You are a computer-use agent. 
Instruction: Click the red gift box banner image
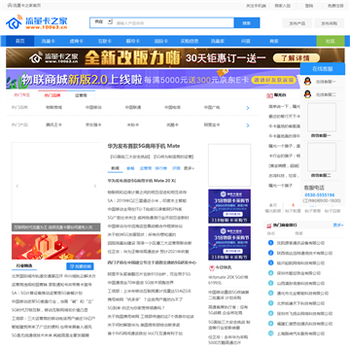point(56,247)
